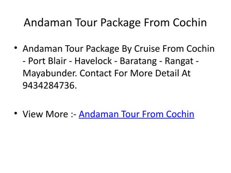Click the word Rangat
This screenshot has width=231, height=173.
click(179, 62)
